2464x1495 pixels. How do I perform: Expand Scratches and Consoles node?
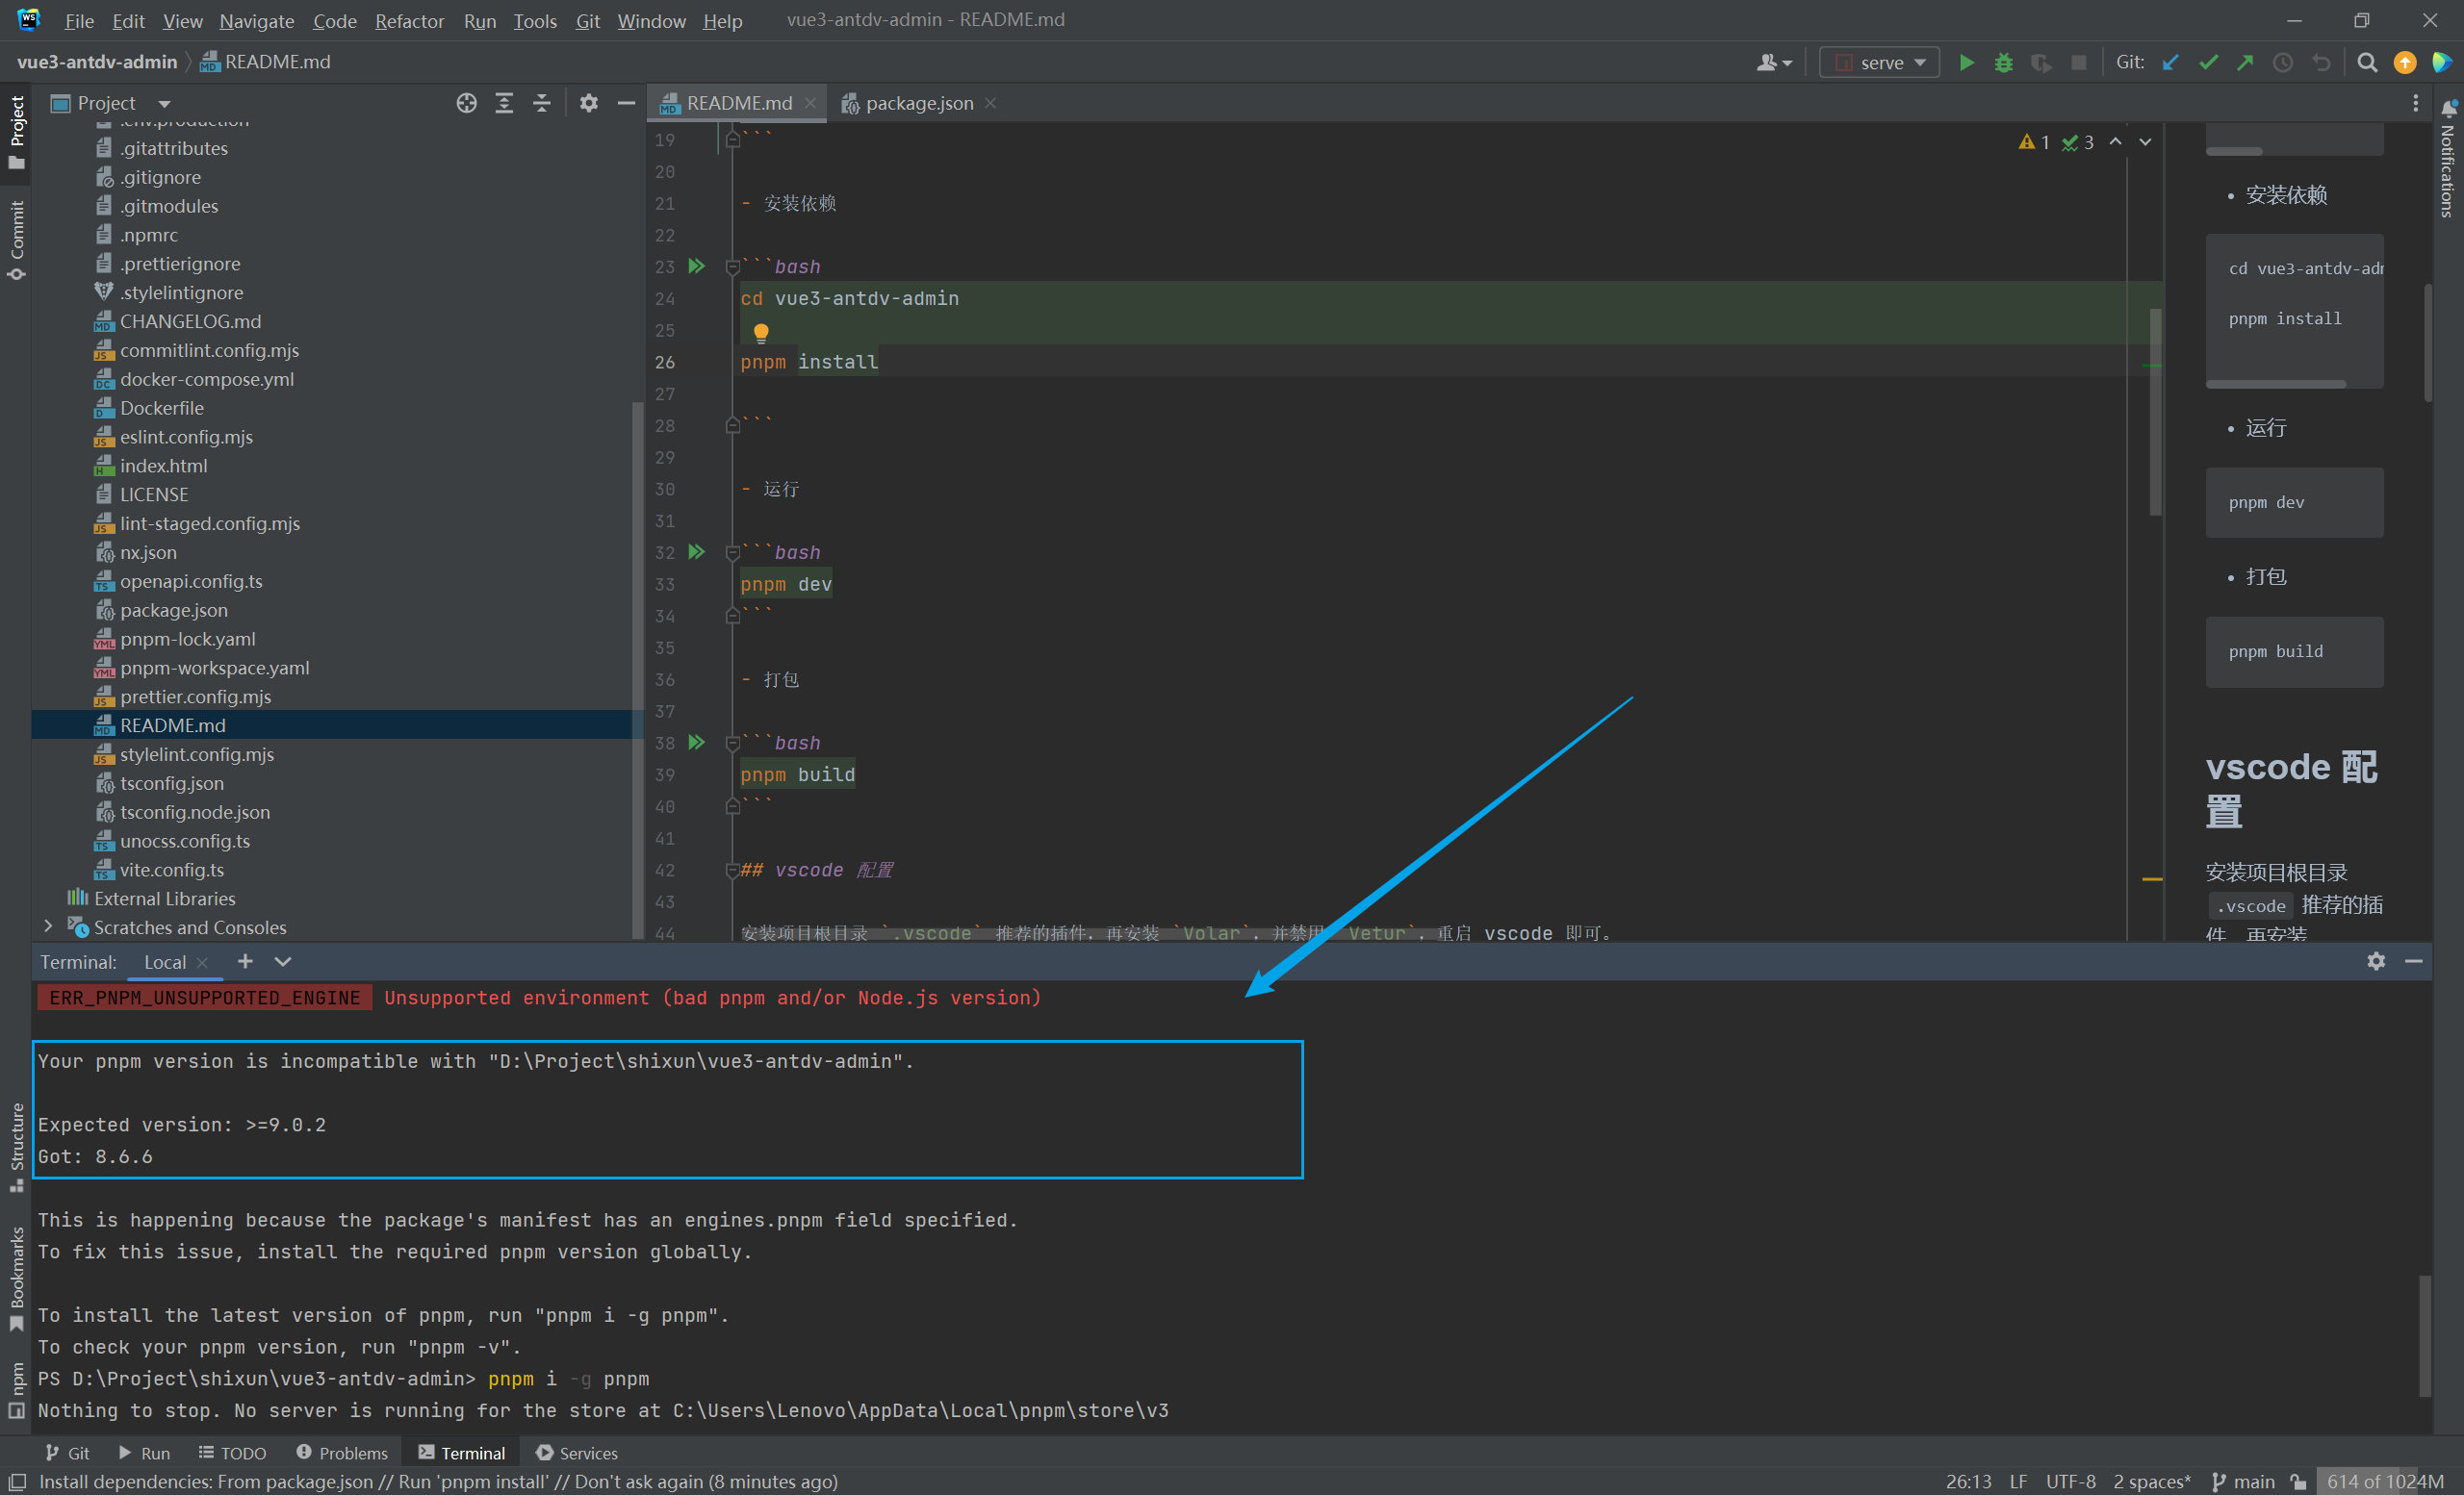point(48,926)
